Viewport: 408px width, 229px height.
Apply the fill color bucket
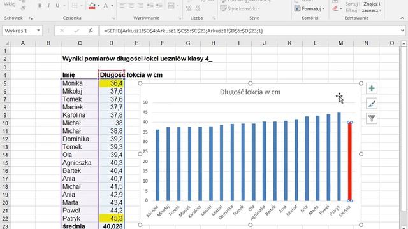pos(92,6)
